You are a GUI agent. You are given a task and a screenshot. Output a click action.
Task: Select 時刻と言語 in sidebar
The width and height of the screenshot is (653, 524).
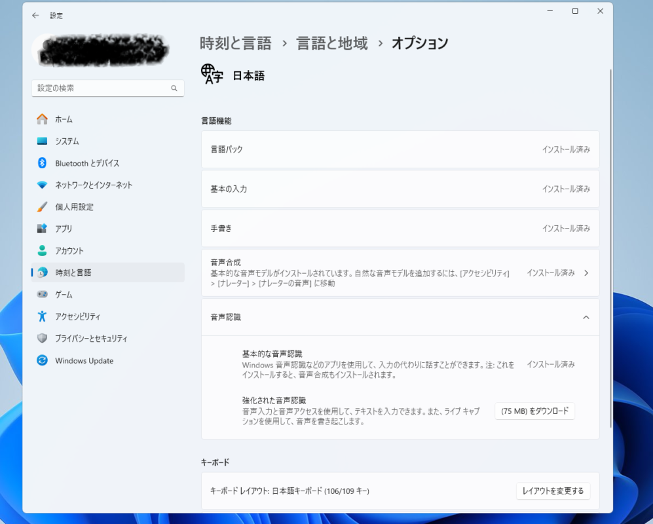[108, 272]
